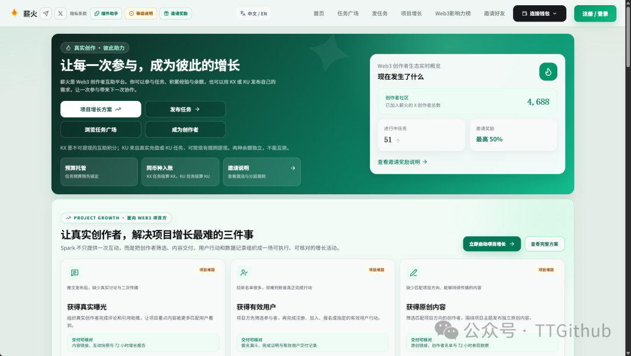631x356 pixels.
Task: Click the 最高 50% reward value
Action: [x=490, y=139]
